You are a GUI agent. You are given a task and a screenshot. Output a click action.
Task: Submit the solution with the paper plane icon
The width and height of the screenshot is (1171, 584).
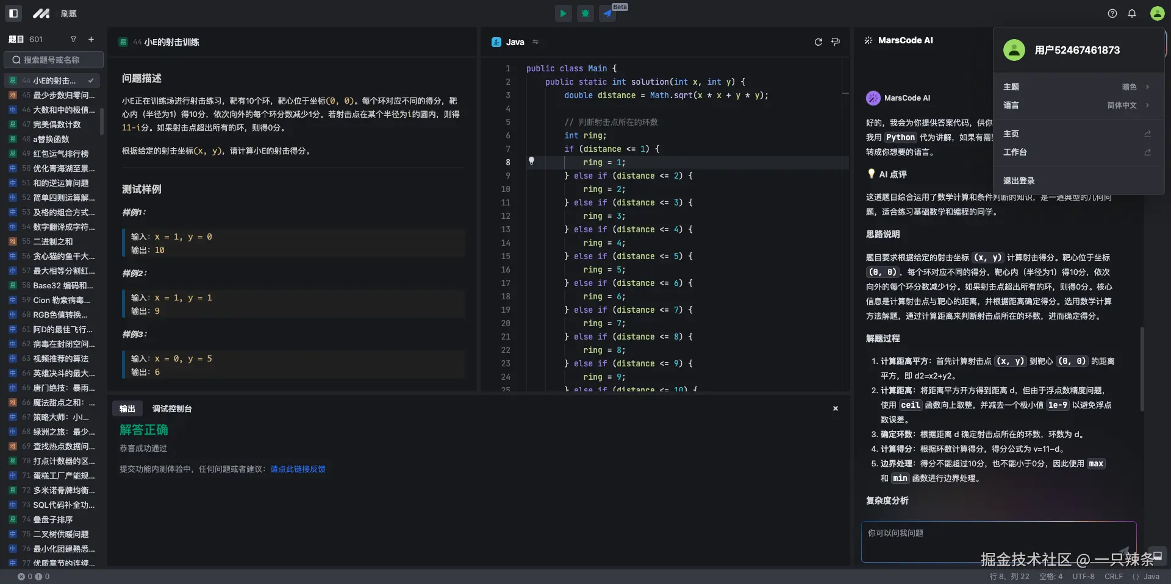[607, 13]
